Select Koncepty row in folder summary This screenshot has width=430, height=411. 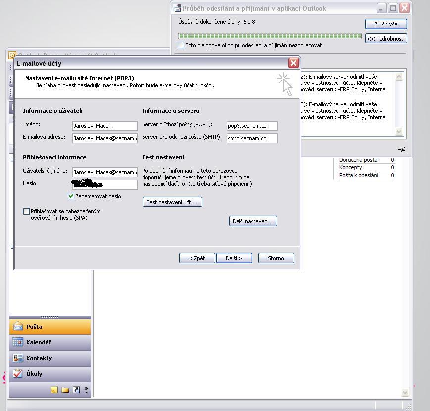367,167
